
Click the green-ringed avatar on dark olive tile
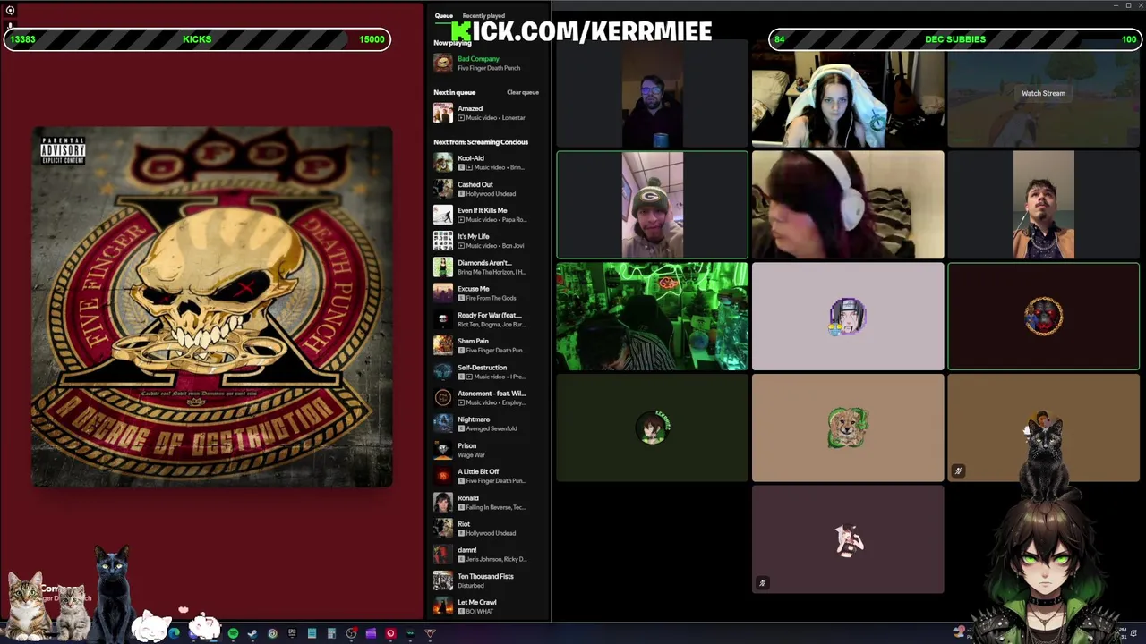[652, 428]
